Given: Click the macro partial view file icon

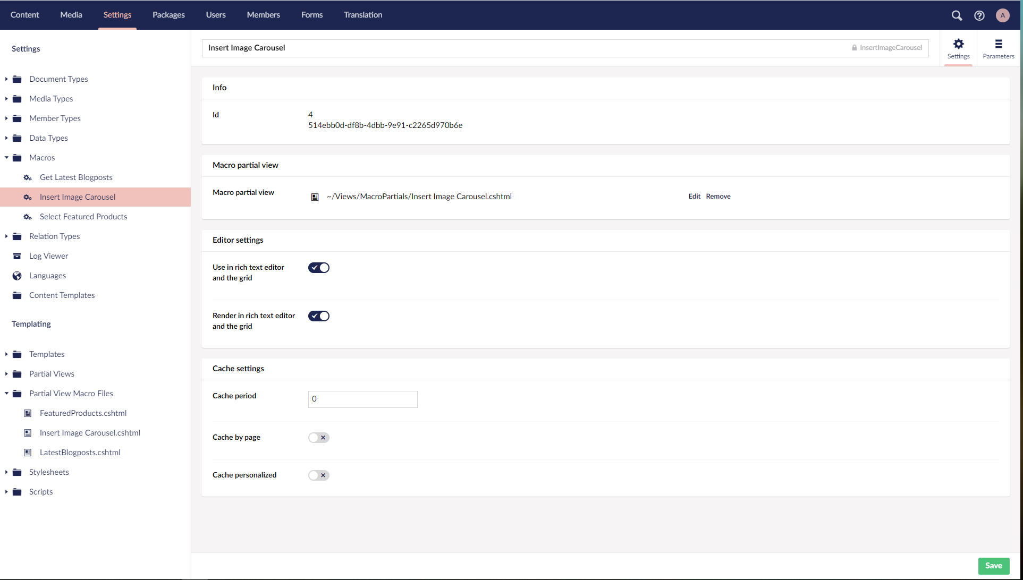Looking at the screenshot, I should tap(315, 197).
